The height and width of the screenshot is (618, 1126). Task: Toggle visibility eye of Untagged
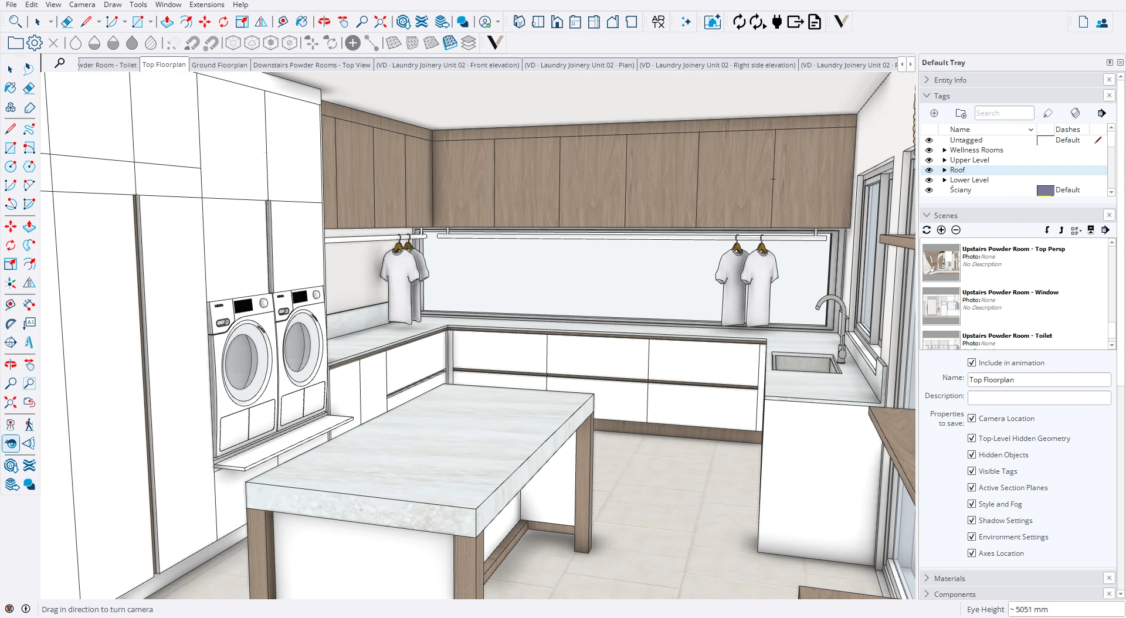pos(929,140)
